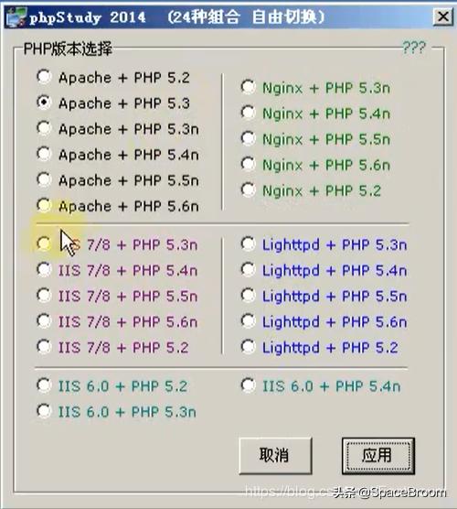This screenshot has width=457, height=509.
Task: Click the 取消 cancel button
Action: click(275, 455)
